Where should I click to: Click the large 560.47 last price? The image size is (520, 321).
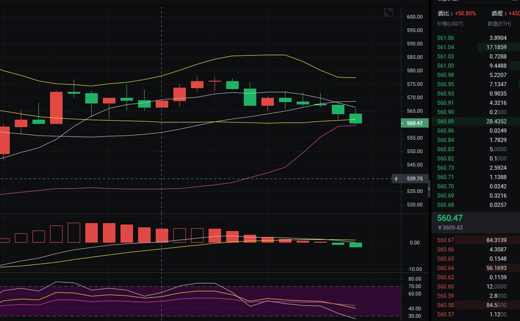pos(450,218)
